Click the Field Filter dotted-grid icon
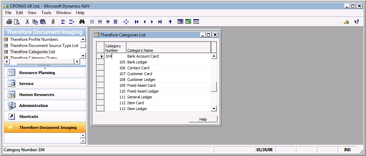This screenshot has height=156, width=366. (x=92, y=22)
